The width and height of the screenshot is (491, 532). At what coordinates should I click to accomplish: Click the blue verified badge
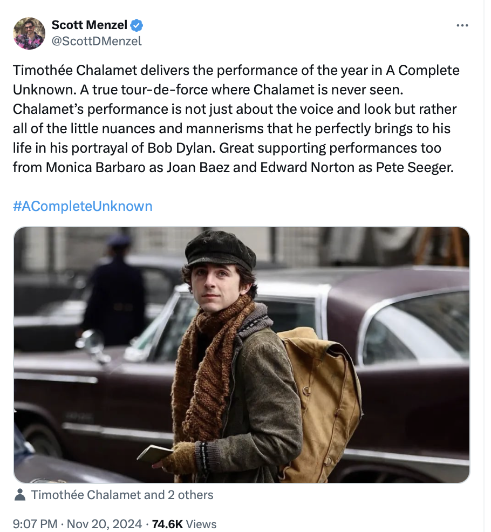pyautogui.click(x=138, y=25)
